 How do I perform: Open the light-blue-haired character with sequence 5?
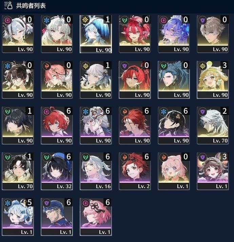tap(18, 217)
